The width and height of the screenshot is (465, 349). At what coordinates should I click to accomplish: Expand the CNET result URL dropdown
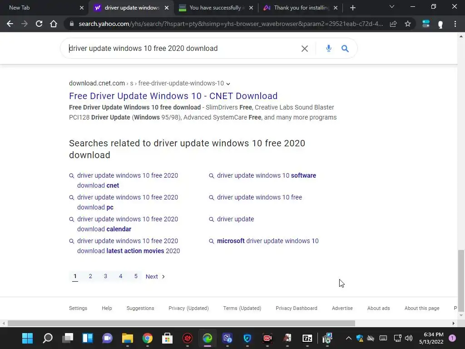228,84
